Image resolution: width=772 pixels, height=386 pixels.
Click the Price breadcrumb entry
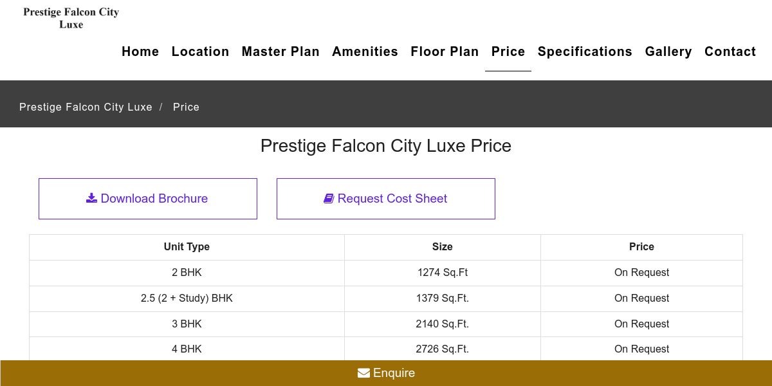click(x=186, y=107)
